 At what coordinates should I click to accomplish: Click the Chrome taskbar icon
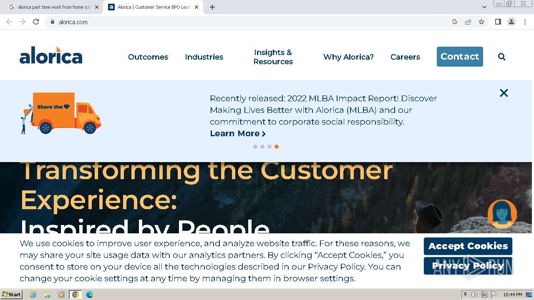[76, 295]
